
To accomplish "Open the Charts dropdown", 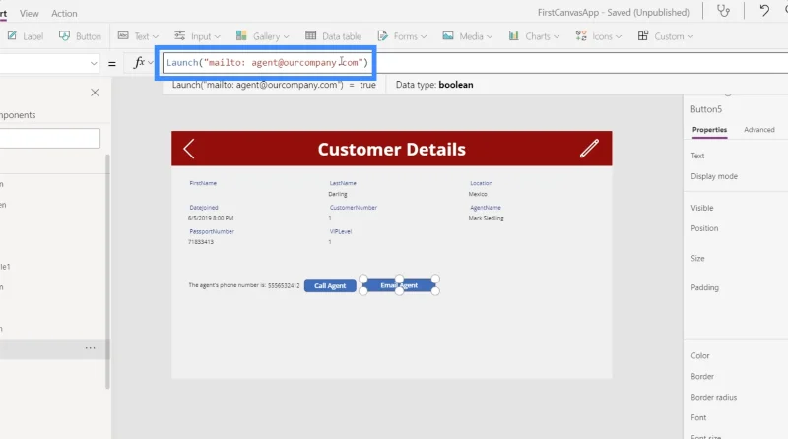I will coord(534,36).
